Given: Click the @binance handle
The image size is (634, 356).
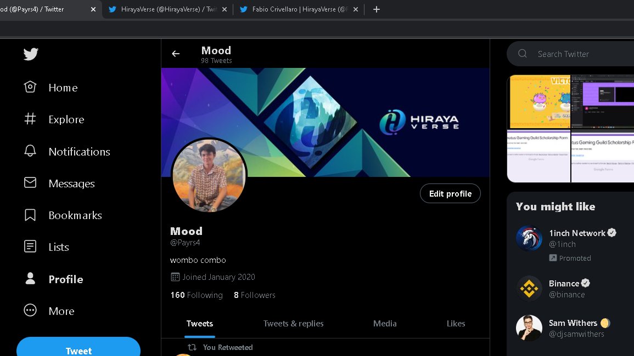Looking at the screenshot, I should (567, 295).
